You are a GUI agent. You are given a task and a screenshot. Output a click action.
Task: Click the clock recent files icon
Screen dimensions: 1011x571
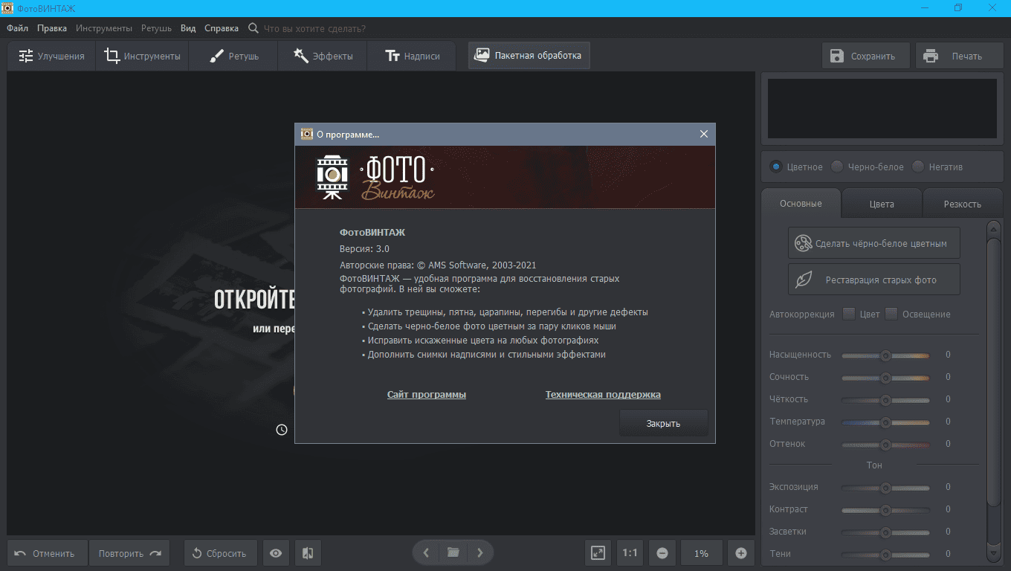[282, 429]
